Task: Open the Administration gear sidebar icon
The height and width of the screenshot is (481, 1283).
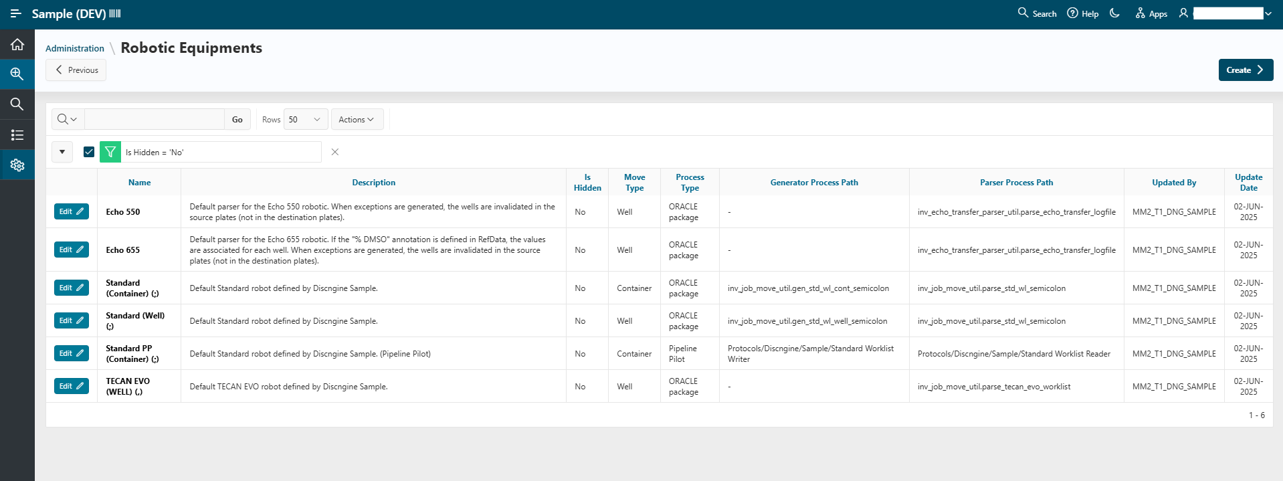Action: [x=17, y=165]
